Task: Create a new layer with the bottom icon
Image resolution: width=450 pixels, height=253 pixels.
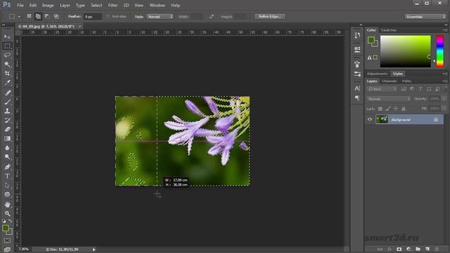Action: (x=427, y=249)
